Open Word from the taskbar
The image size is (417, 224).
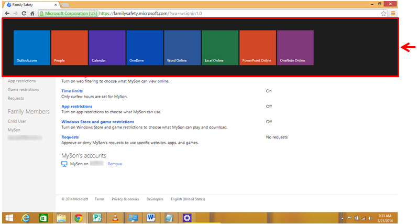(x=151, y=218)
